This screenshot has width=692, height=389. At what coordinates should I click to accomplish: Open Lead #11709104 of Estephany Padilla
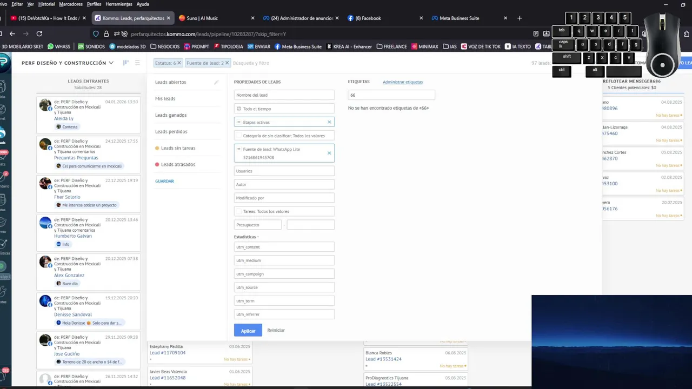[x=168, y=353]
